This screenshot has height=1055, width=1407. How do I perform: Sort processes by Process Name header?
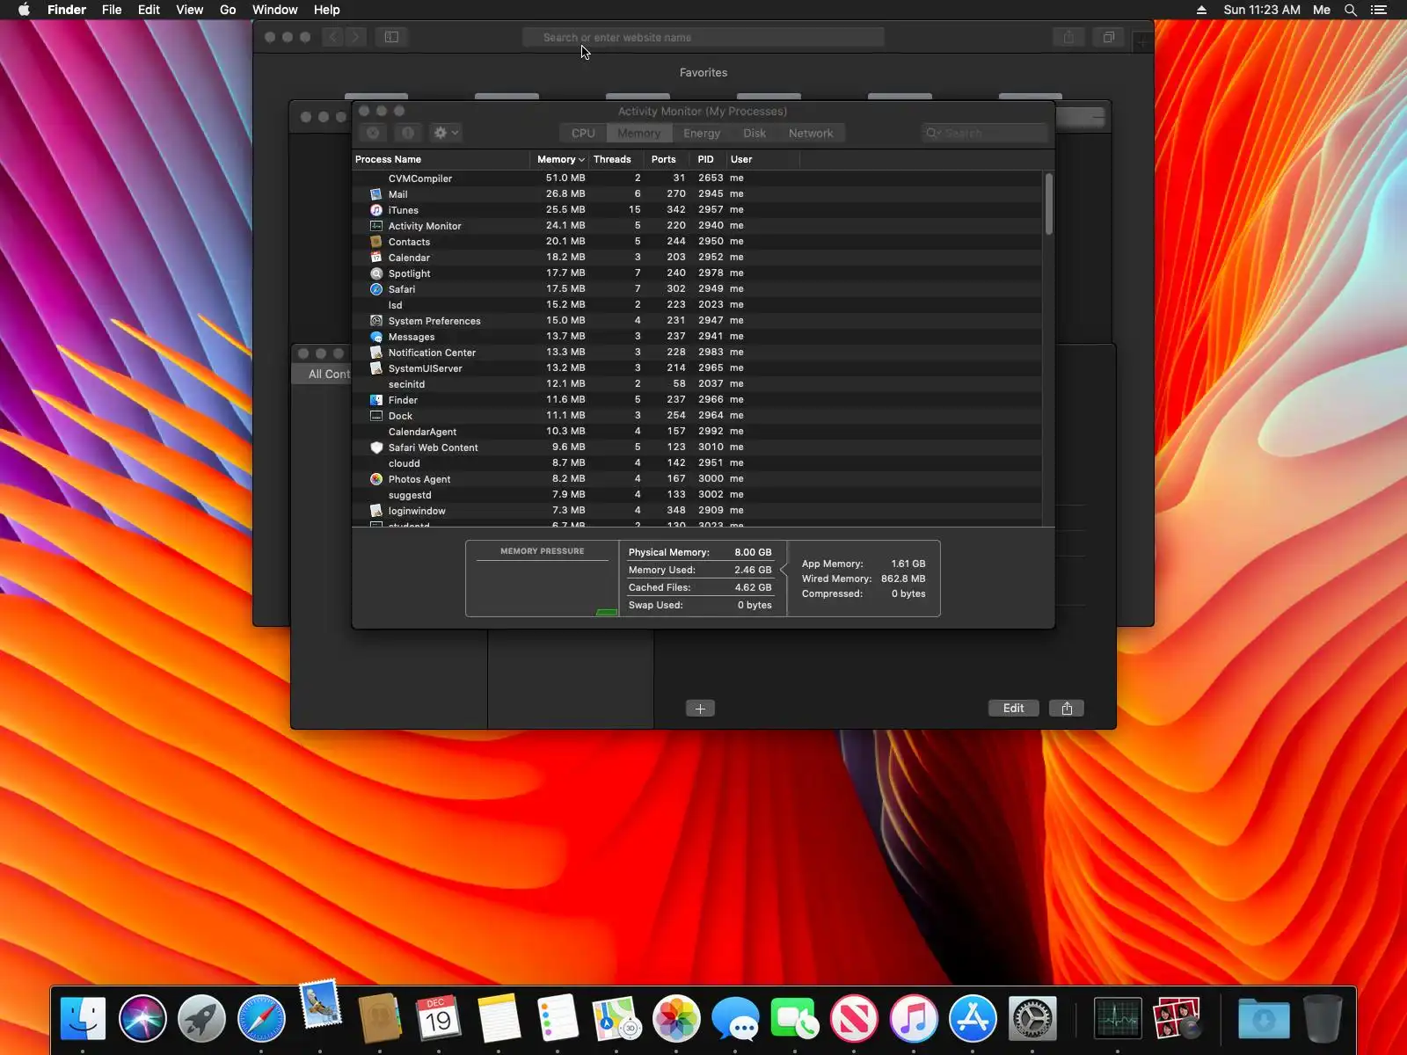click(441, 159)
